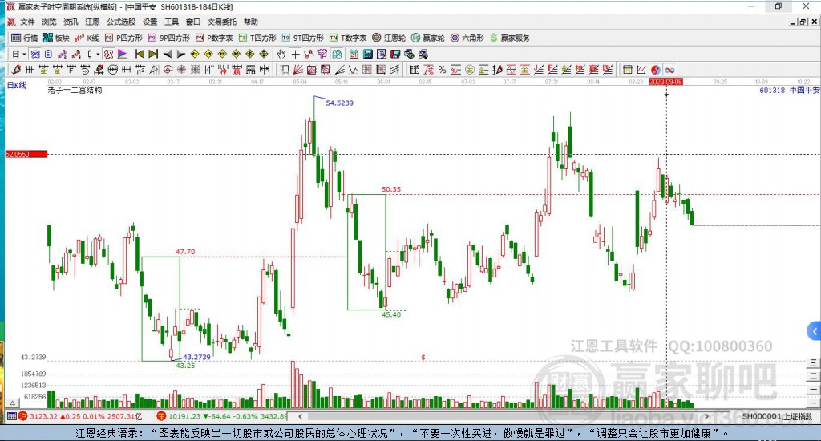The height and width of the screenshot is (441, 821).
Task: Toggle the crosshair cursor tool
Action: [295, 54]
